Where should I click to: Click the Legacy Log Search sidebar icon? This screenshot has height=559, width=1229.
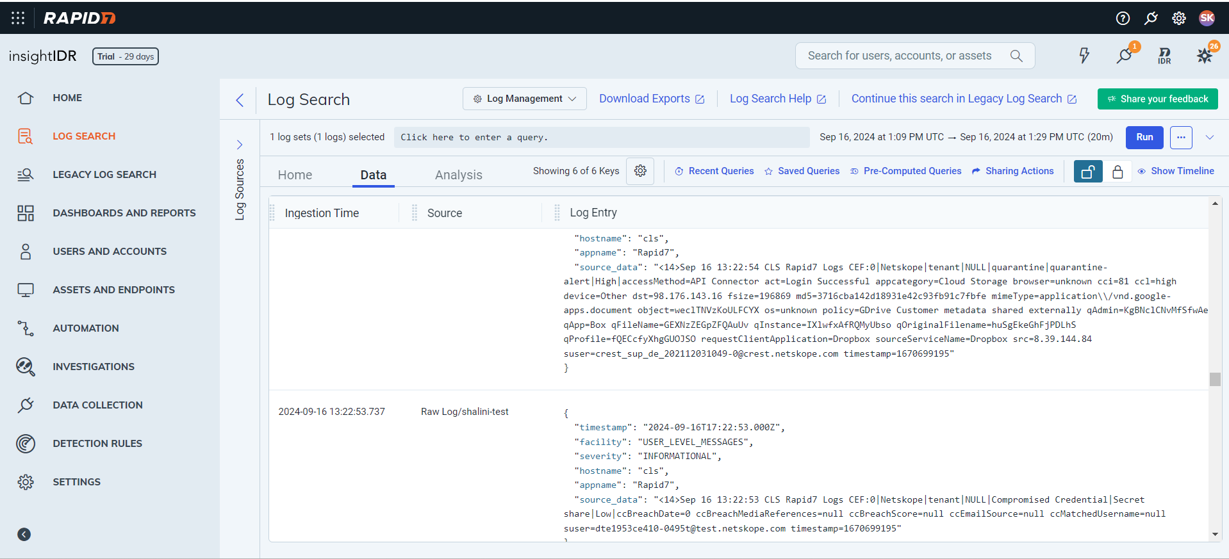tap(26, 175)
